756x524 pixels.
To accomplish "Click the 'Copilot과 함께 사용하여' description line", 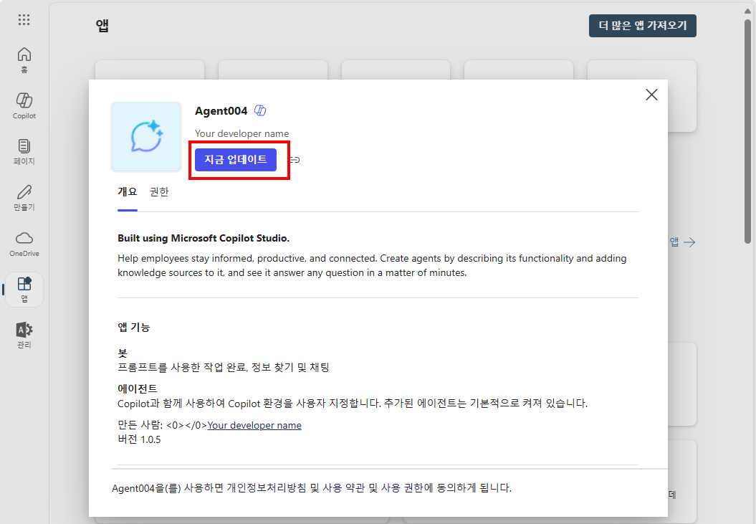I will point(353,404).
